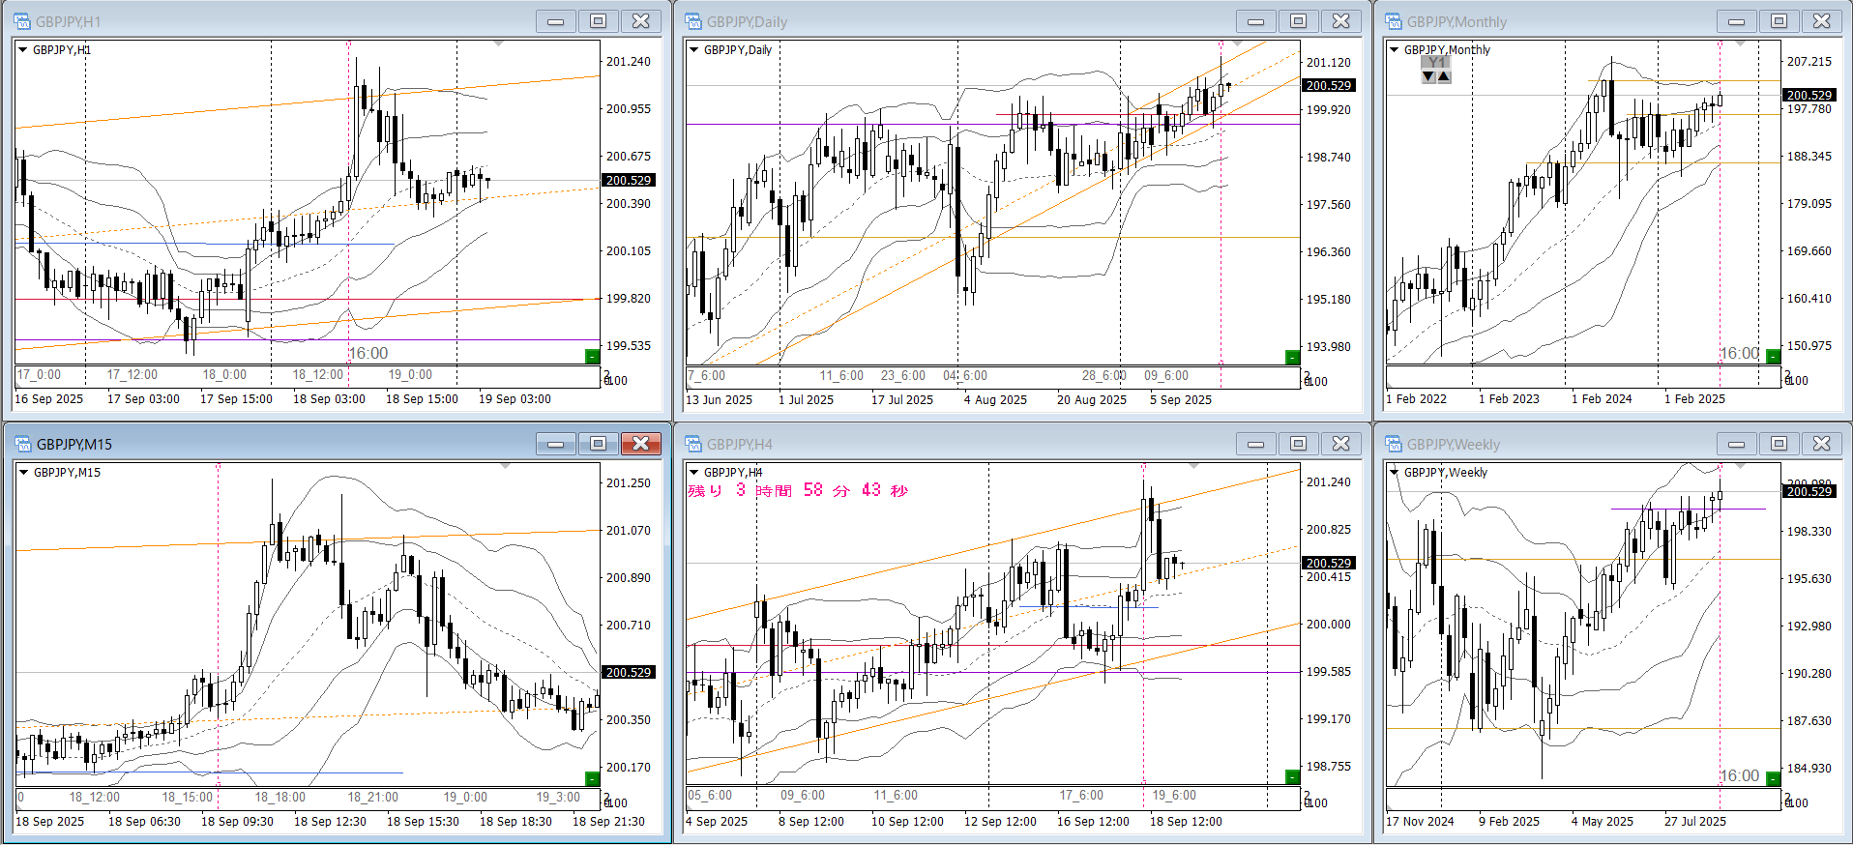Screen dimensions: 1853x845
Task: Maximize the GBPJPY,H4 chart window
Action: coord(1298,444)
